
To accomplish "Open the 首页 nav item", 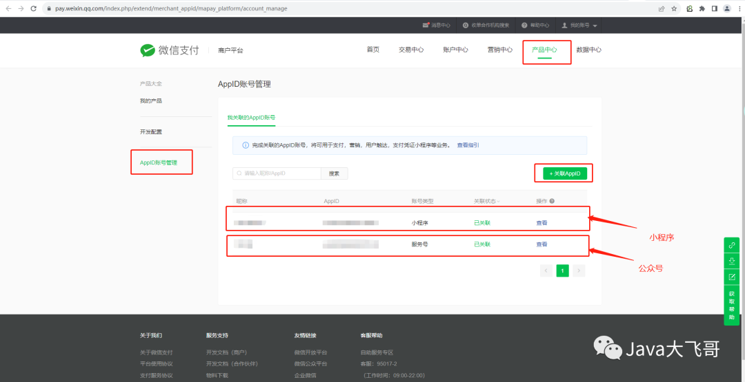I will pyautogui.click(x=373, y=50).
